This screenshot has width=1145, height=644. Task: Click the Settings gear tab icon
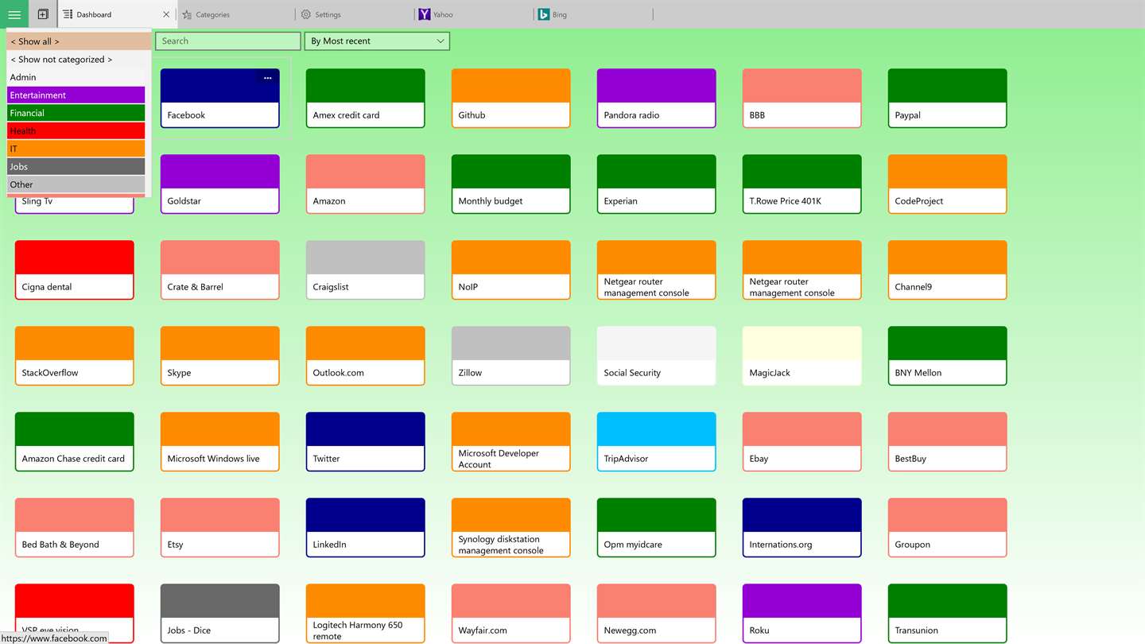coord(306,14)
